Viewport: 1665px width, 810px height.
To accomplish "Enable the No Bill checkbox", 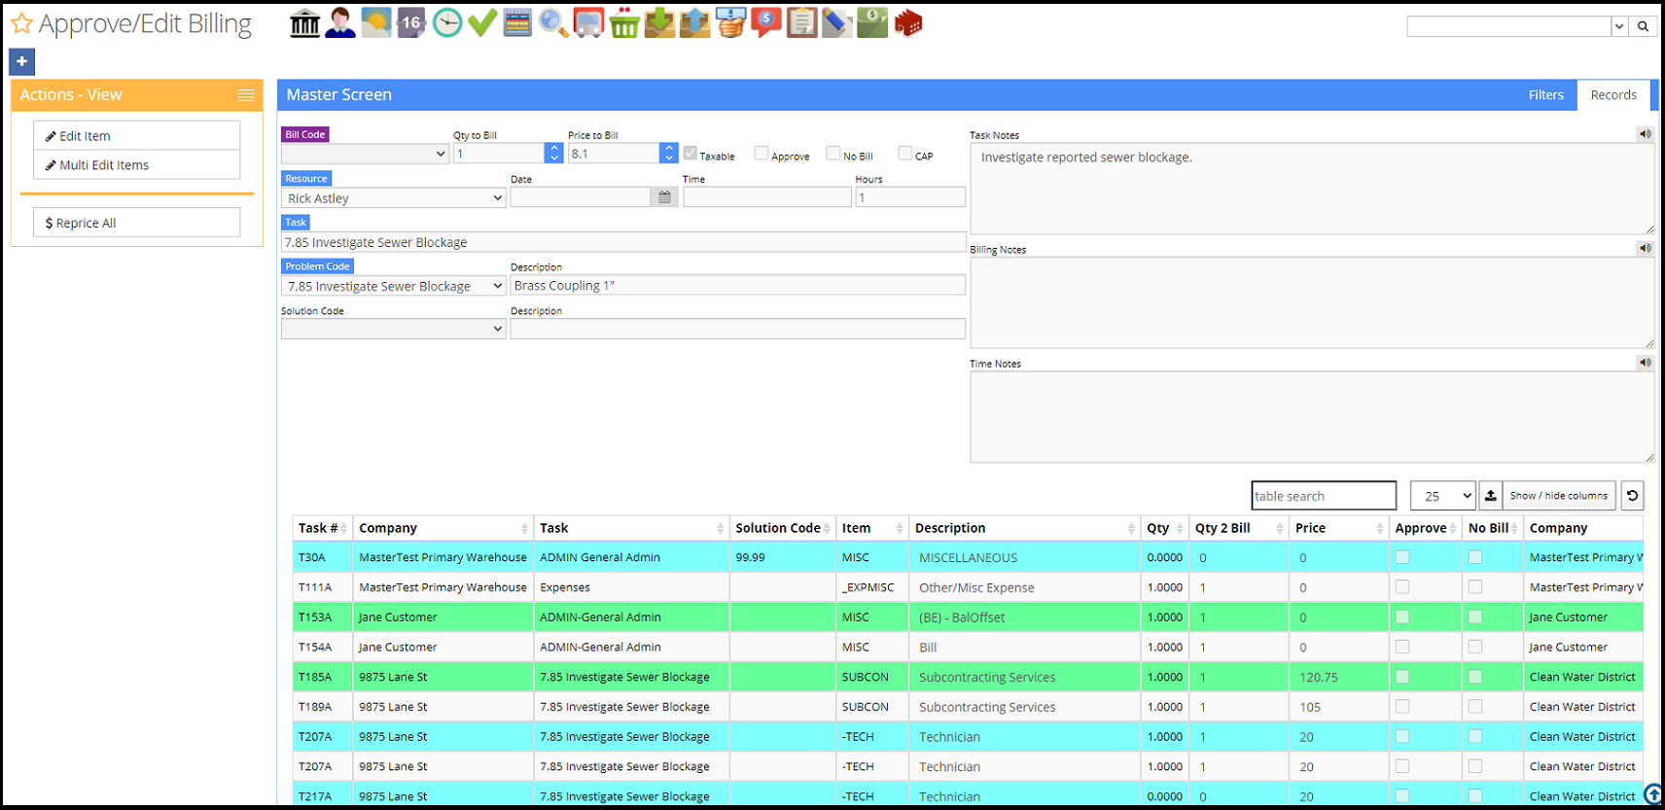I will (x=833, y=154).
